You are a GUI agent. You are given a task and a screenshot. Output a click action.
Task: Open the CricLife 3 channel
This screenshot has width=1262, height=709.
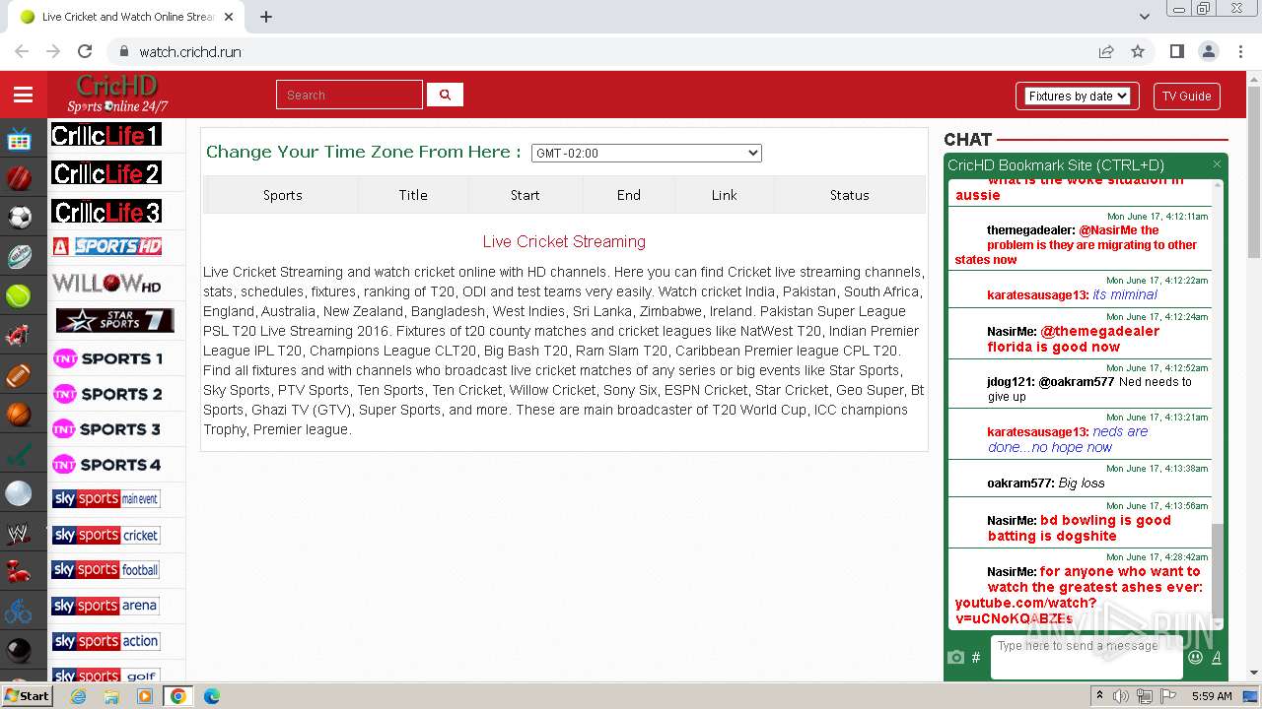106,211
